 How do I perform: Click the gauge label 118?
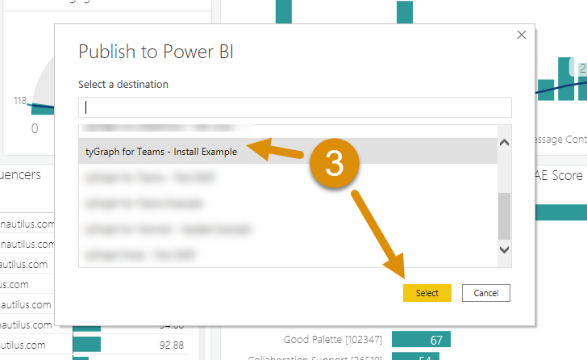20,101
